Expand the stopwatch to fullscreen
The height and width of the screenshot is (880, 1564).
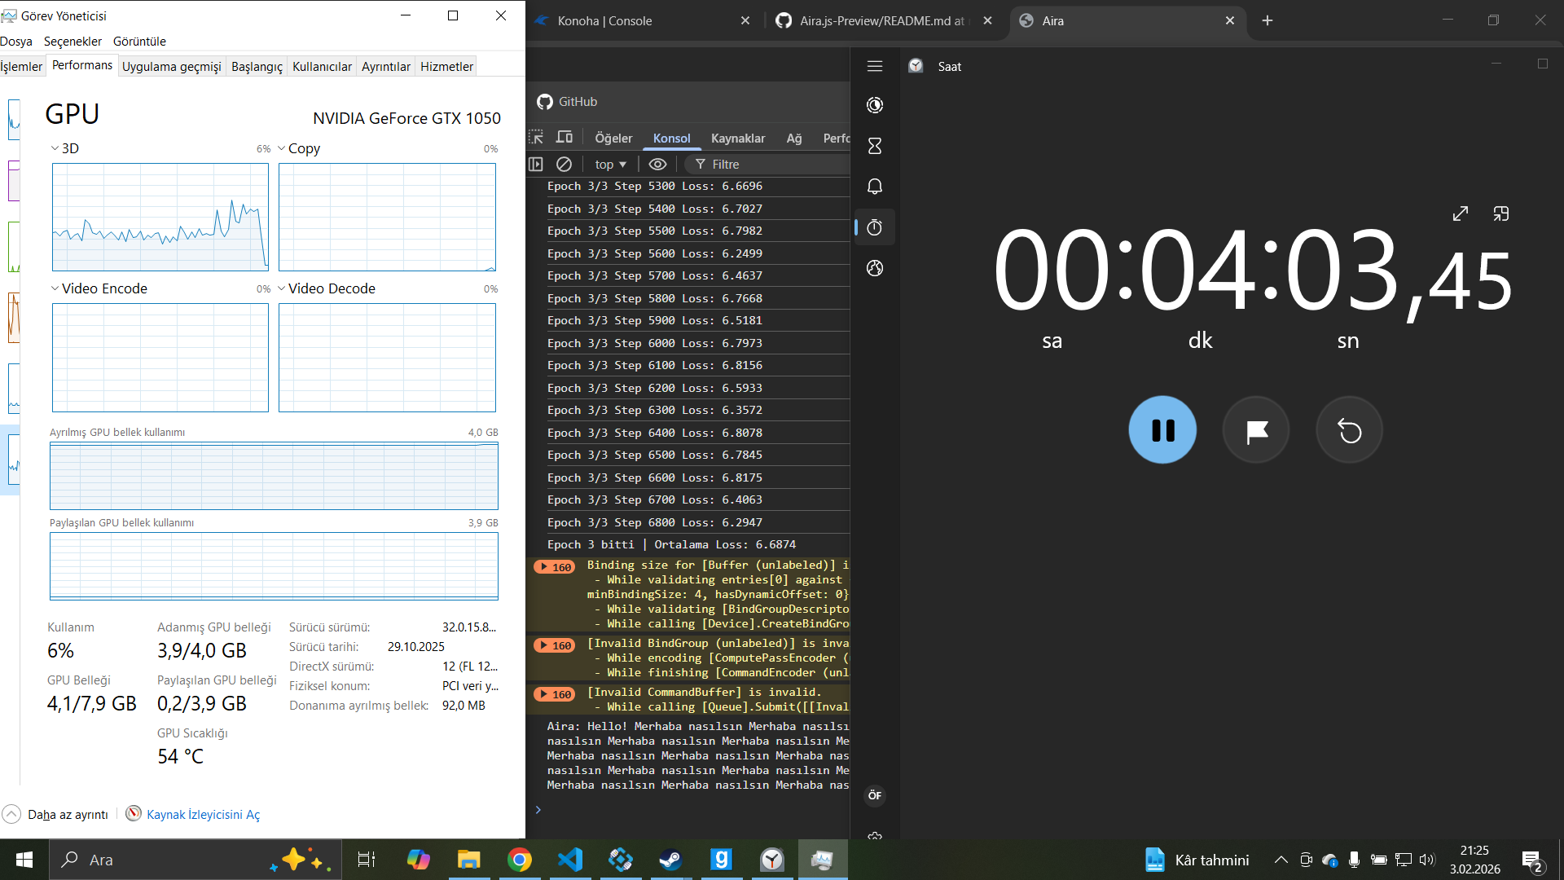tap(1460, 213)
